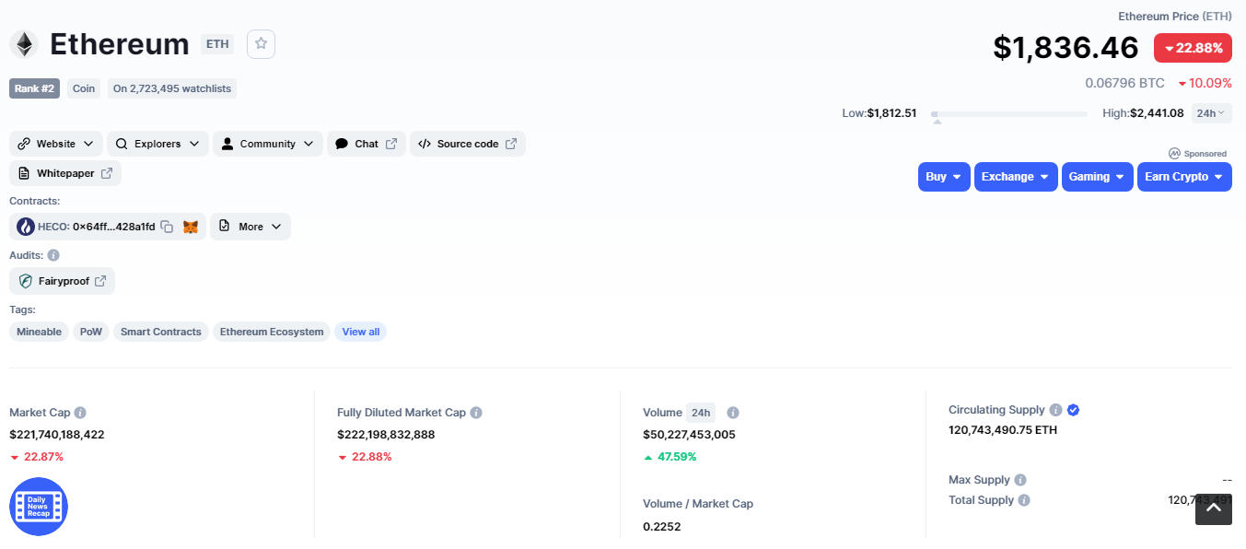The width and height of the screenshot is (1246, 549).
Task: Click the red 22.88% price change badge
Action: tap(1193, 48)
